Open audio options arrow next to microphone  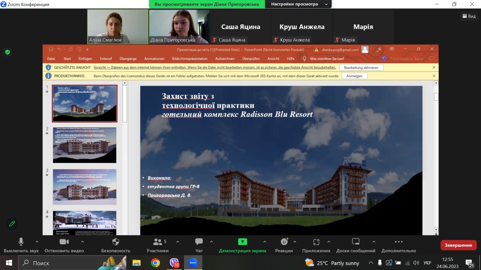coord(37,241)
